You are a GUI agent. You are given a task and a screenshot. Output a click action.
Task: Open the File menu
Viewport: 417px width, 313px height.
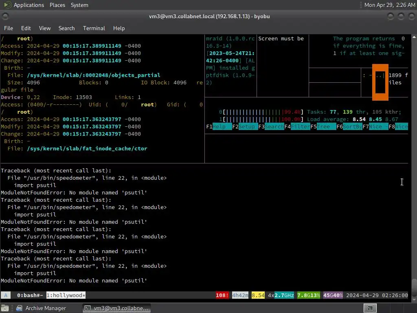(8, 28)
